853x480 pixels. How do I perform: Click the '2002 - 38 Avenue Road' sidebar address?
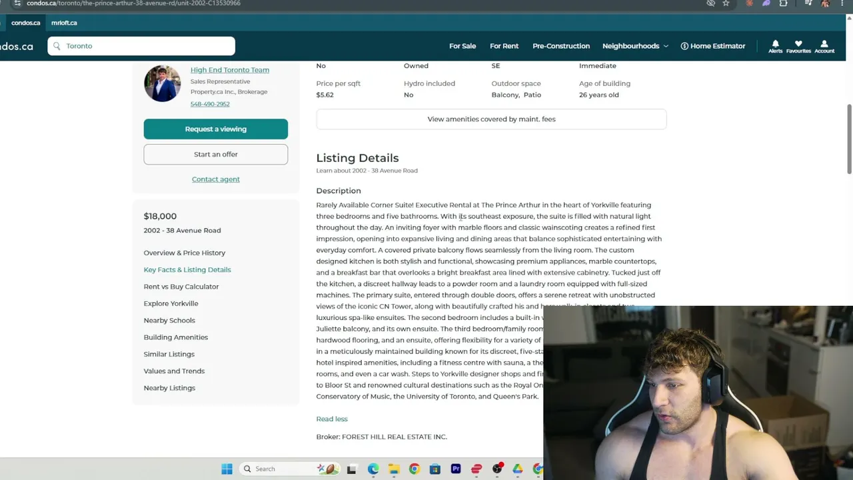click(182, 231)
